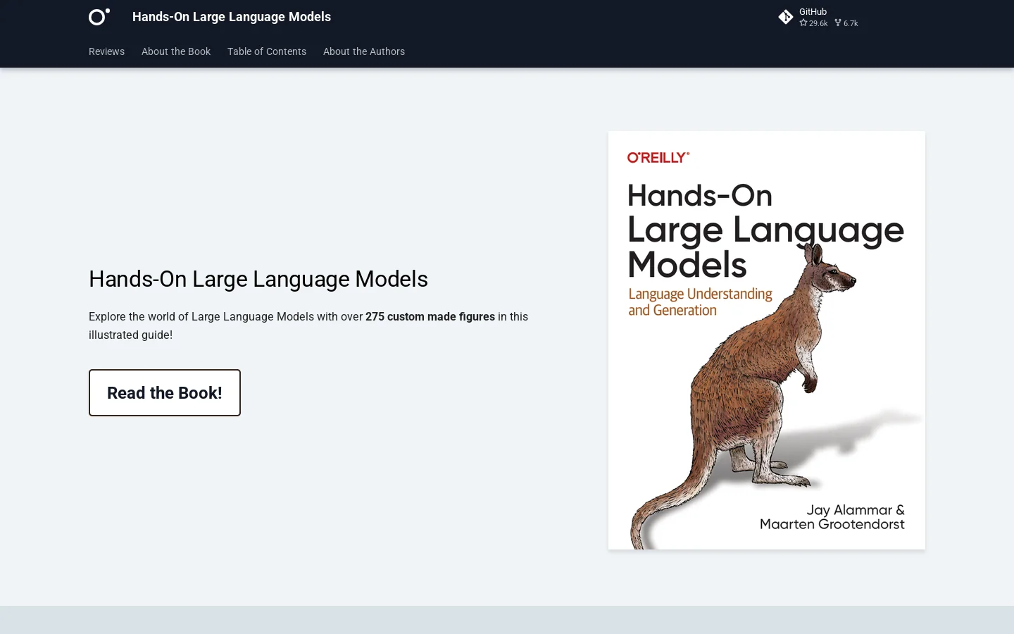Select the About the Authors tab

pyautogui.click(x=364, y=51)
